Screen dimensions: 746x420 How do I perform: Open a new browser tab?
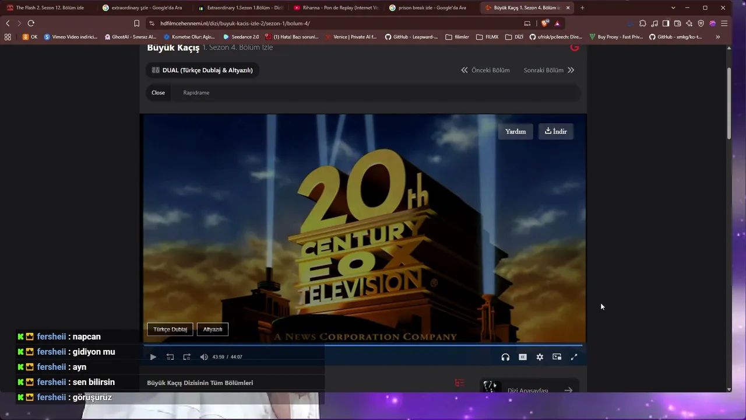point(582,8)
